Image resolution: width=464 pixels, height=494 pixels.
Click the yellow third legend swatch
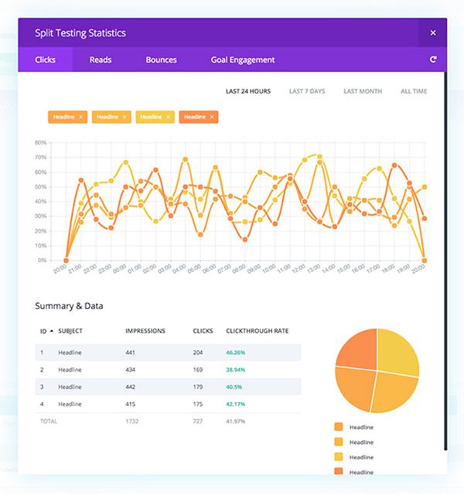point(339,457)
